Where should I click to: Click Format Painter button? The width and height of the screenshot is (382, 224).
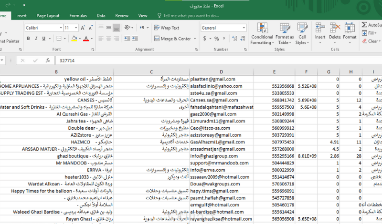pyautogui.click(x=9, y=41)
